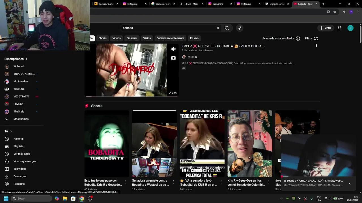
Task: Open the notifications bell
Action: coord(340,28)
